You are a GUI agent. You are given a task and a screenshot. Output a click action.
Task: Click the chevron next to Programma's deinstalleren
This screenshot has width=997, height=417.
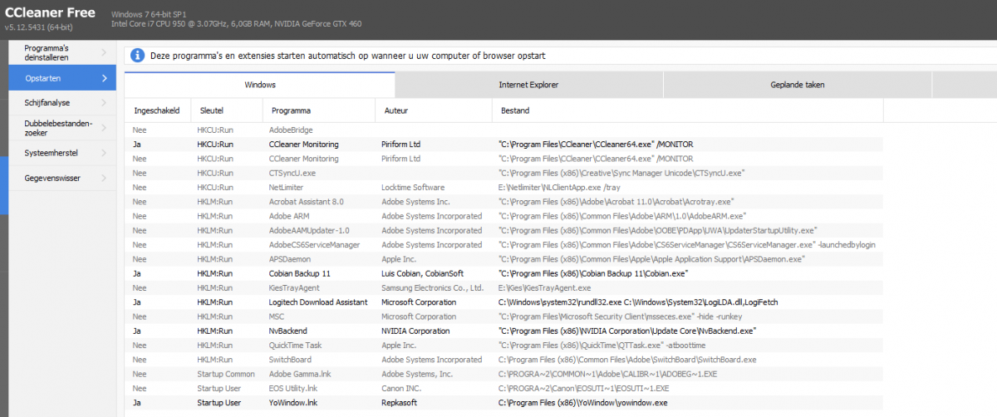pos(103,53)
